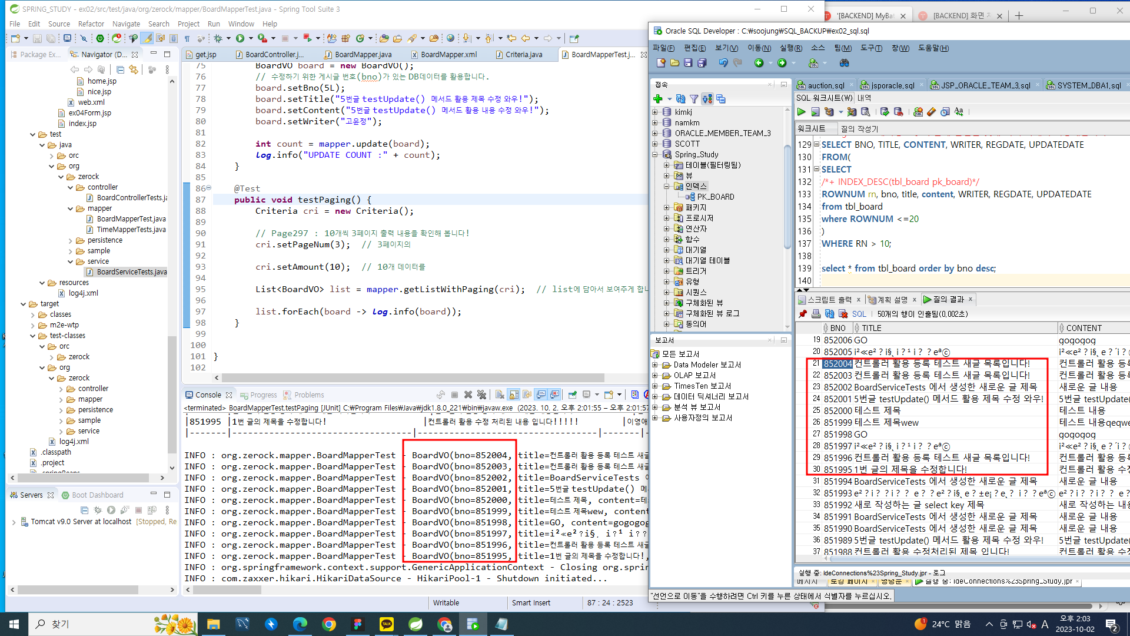
Task: Open SQL History clock icon
Action: (945, 112)
